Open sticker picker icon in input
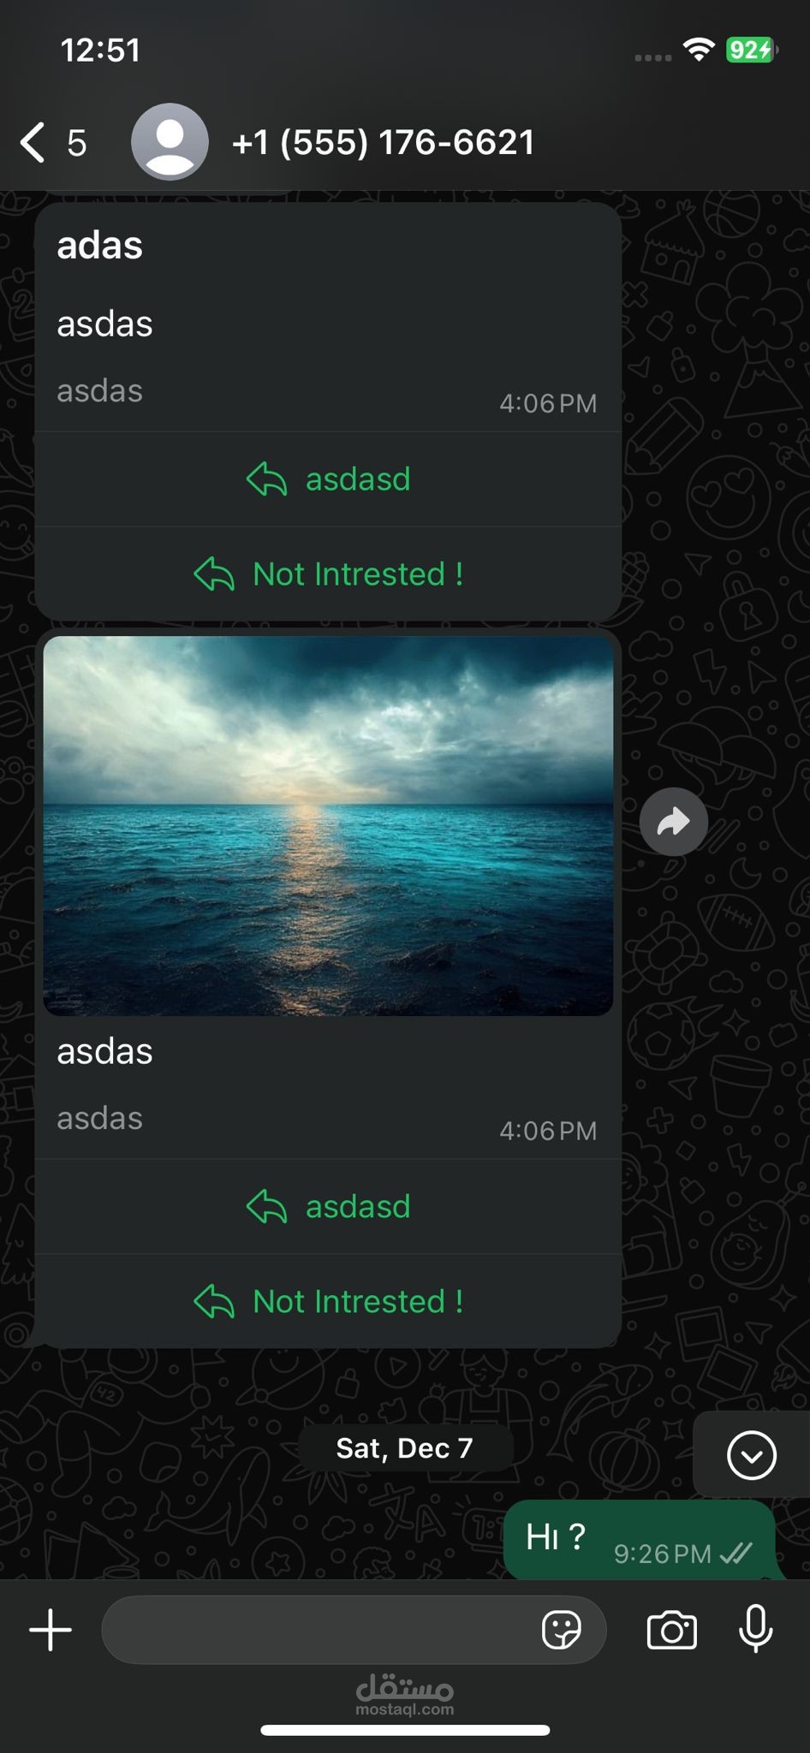The width and height of the screenshot is (810, 1753). tap(562, 1630)
